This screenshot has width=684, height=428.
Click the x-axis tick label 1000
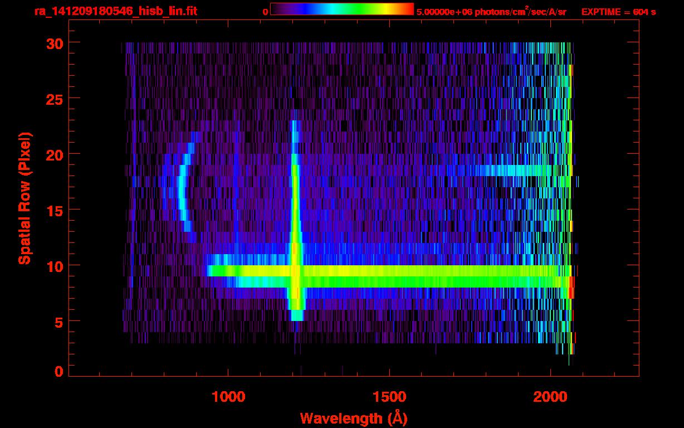click(x=228, y=396)
